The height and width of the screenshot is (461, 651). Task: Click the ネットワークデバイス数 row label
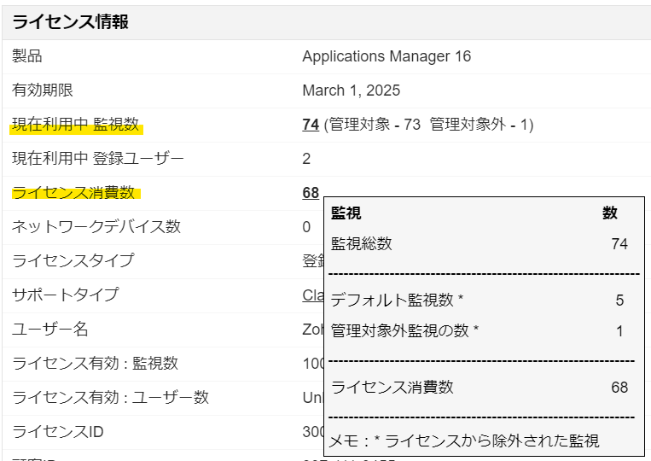point(96,227)
